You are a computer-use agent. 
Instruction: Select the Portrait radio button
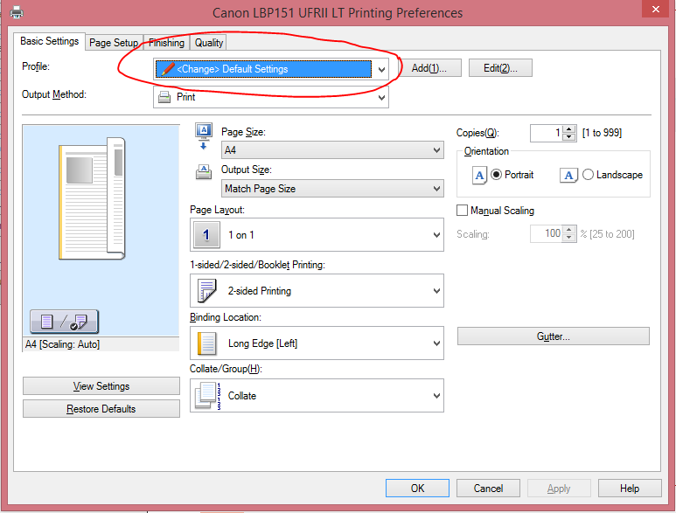pos(496,175)
